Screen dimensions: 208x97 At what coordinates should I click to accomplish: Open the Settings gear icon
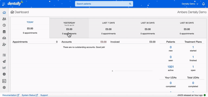tap(4, 87)
